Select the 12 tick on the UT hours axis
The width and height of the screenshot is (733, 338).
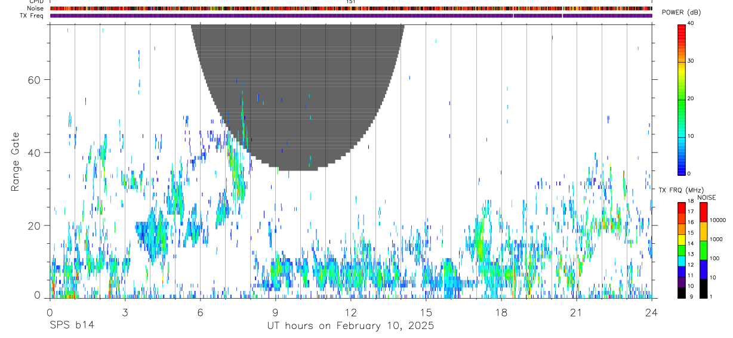(350, 312)
